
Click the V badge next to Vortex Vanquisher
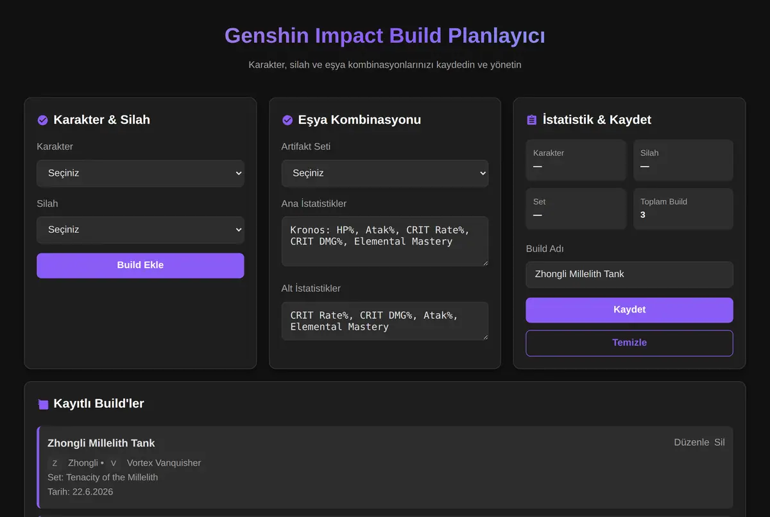click(x=114, y=463)
